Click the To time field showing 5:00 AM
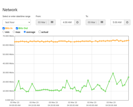The height and width of the screenshot is (107, 133). click(117, 22)
